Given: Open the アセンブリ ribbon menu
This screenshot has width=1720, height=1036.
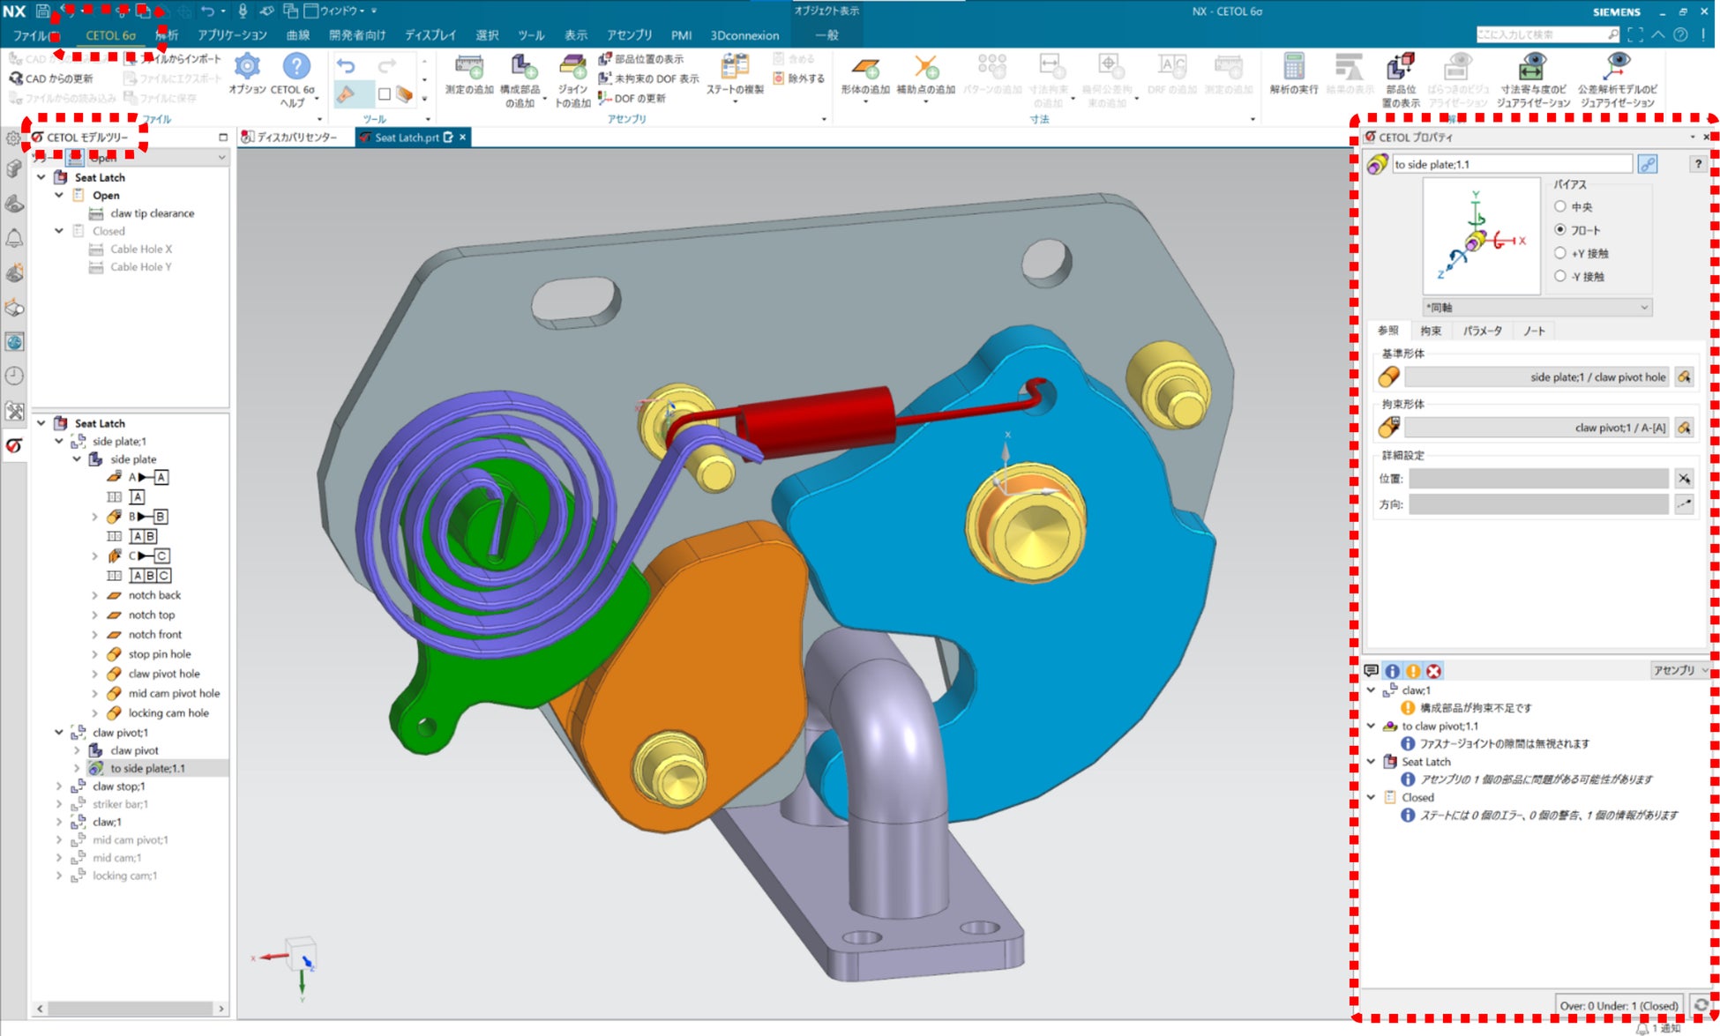Looking at the screenshot, I should tap(629, 35).
